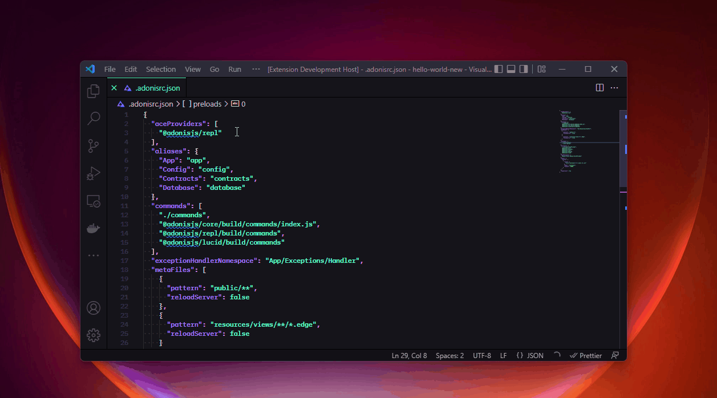Click the loading spinner in status bar
The height and width of the screenshot is (398, 717).
557,355
